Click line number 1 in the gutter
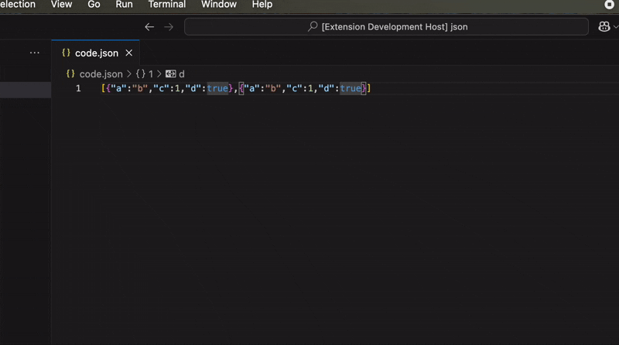Screen dimensions: 619x345 click(78, 88)
